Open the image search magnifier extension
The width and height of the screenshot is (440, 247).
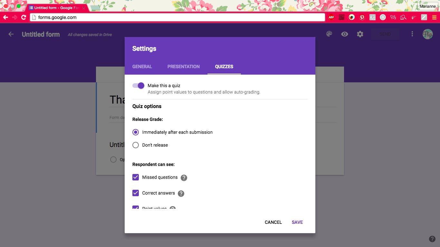[x=403, y=17]
